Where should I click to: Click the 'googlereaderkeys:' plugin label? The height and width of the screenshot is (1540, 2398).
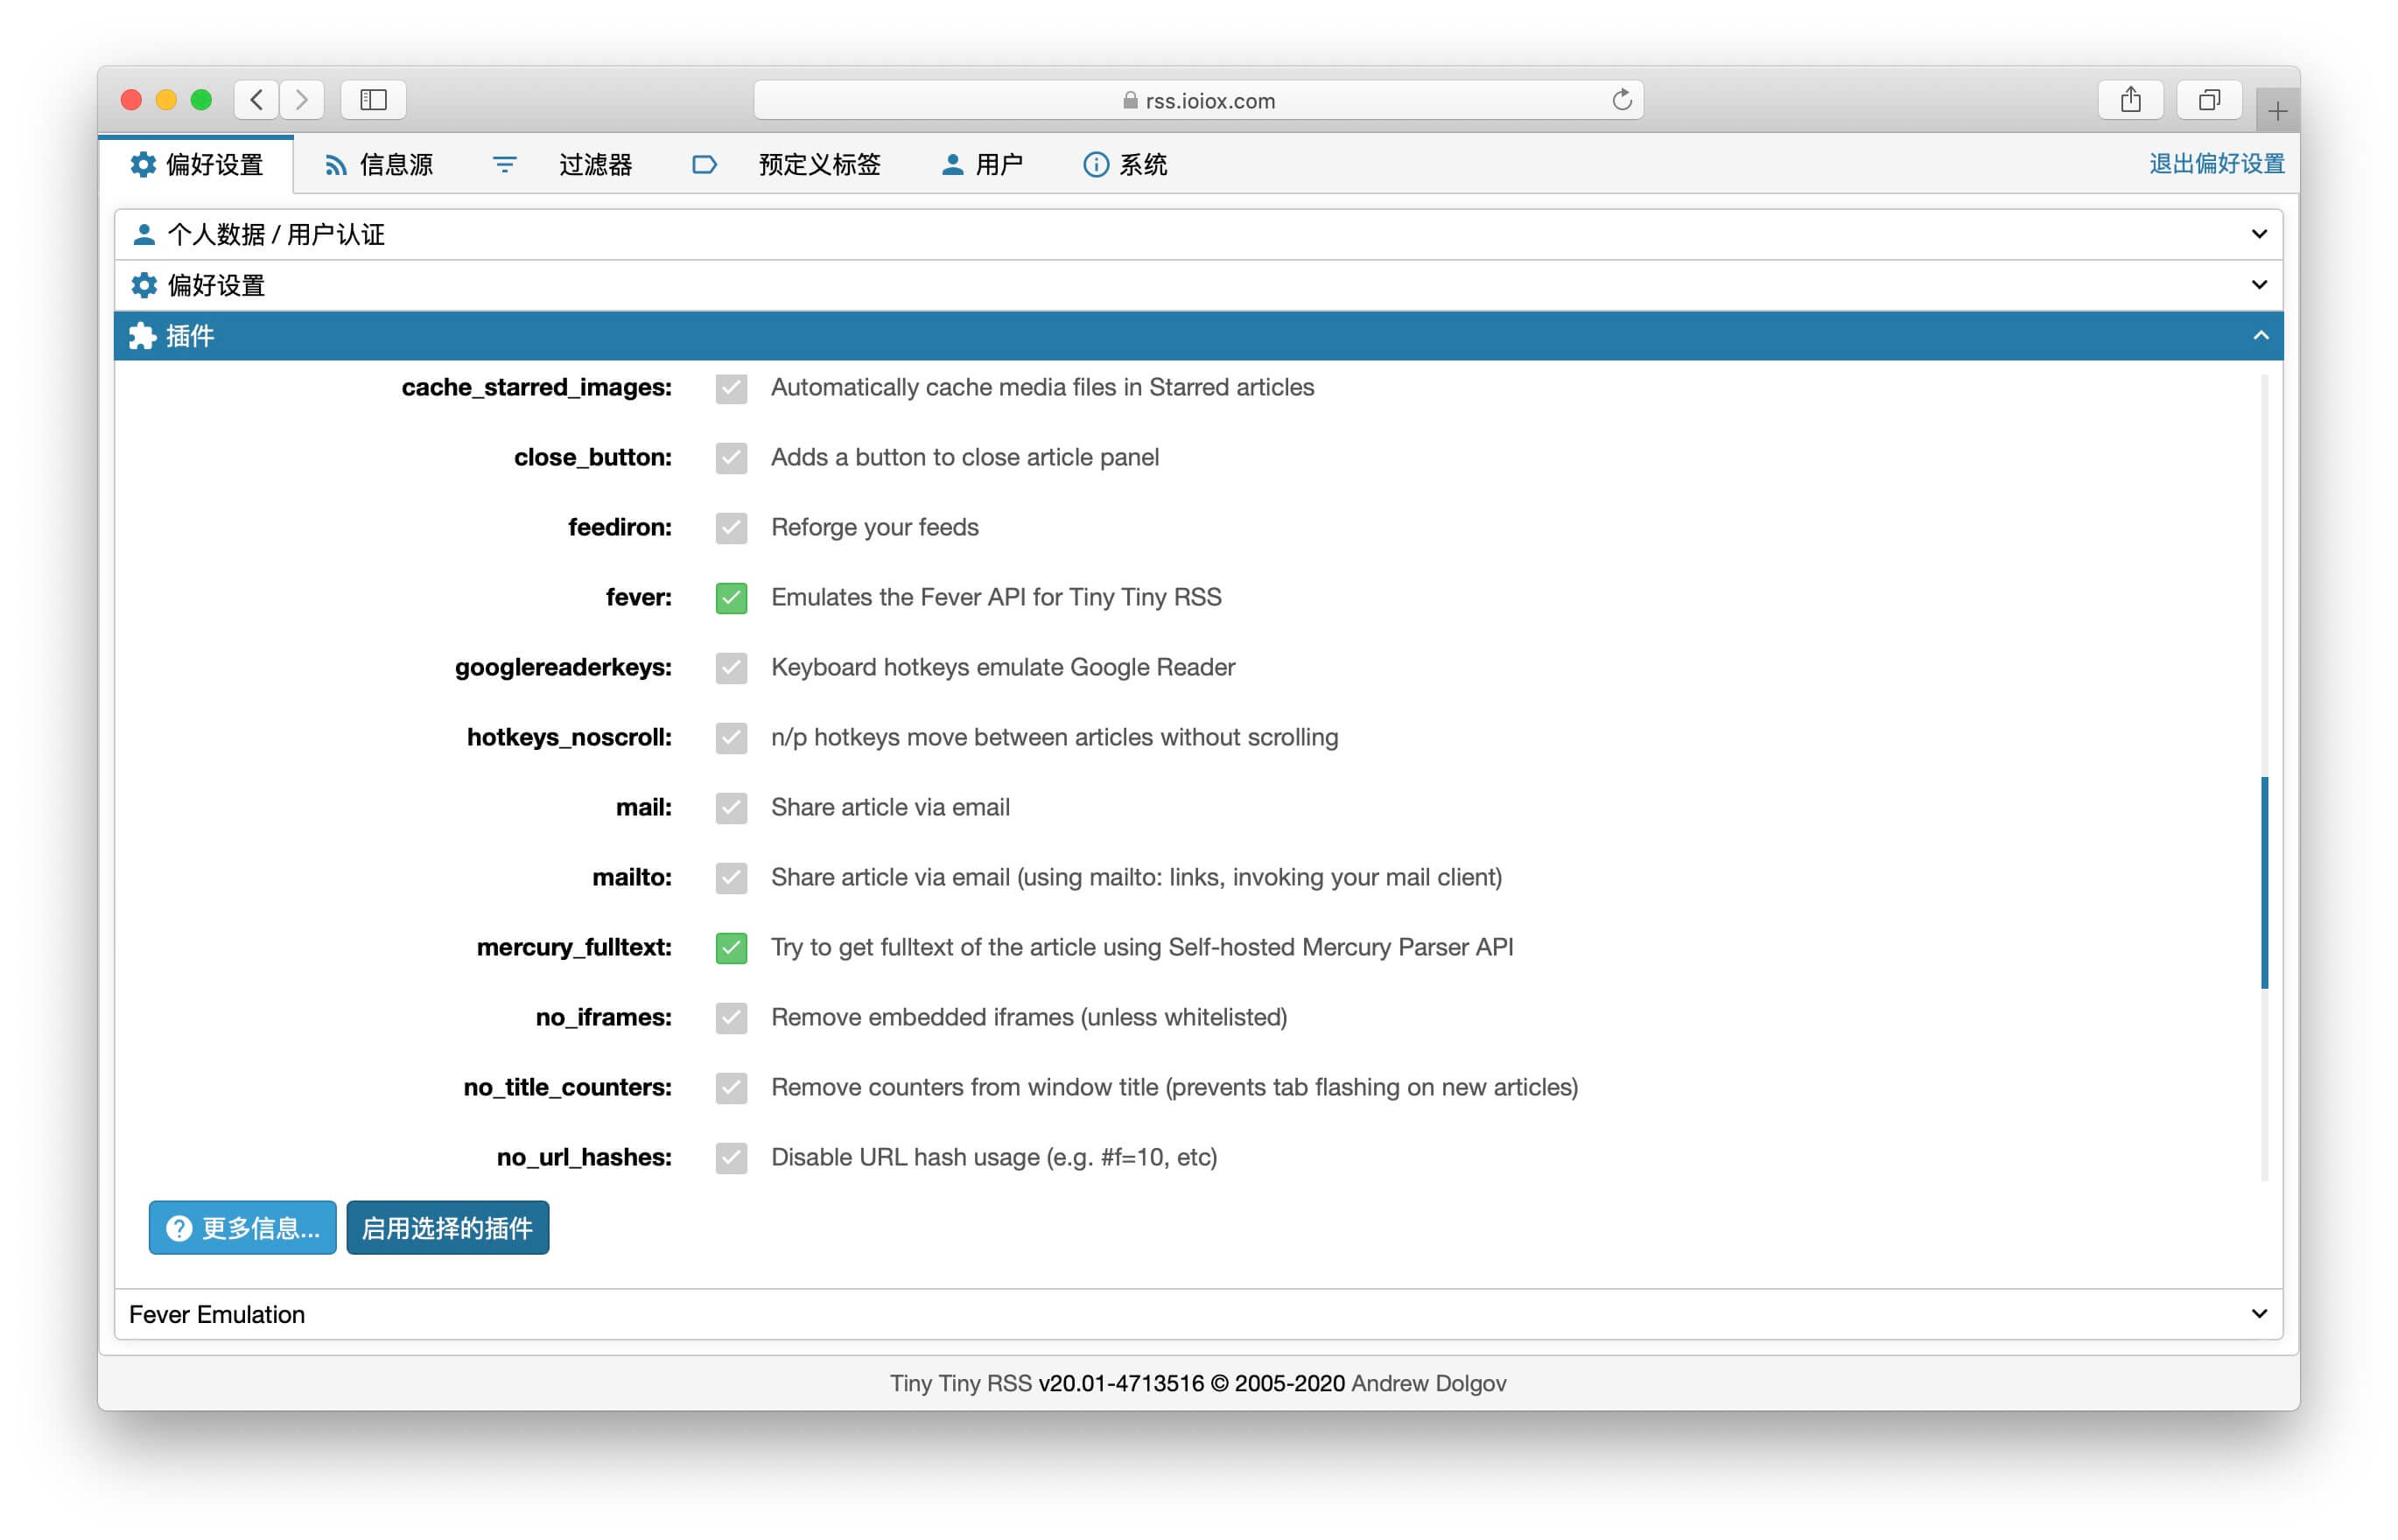pyautogui.click(x=563, y=667)
